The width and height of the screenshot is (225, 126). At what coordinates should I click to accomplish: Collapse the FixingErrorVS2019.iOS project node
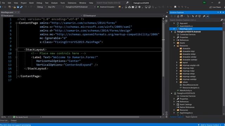point(172,93)
